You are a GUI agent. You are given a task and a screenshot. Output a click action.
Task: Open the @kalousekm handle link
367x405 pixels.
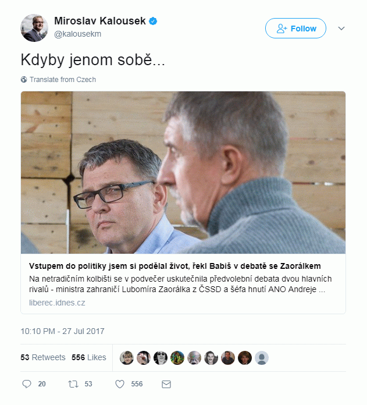click(x=77, y=34)
